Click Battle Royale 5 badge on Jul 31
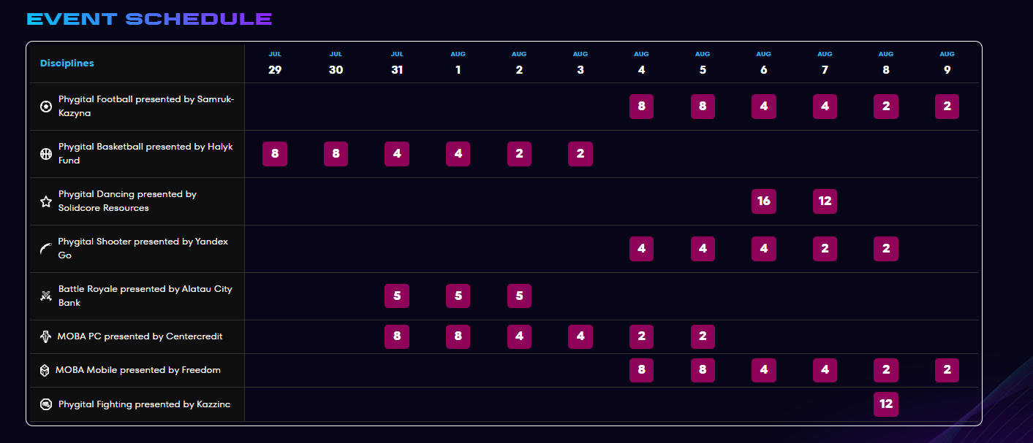Viewport: 1033px width, 443px height. click(397, 296)
